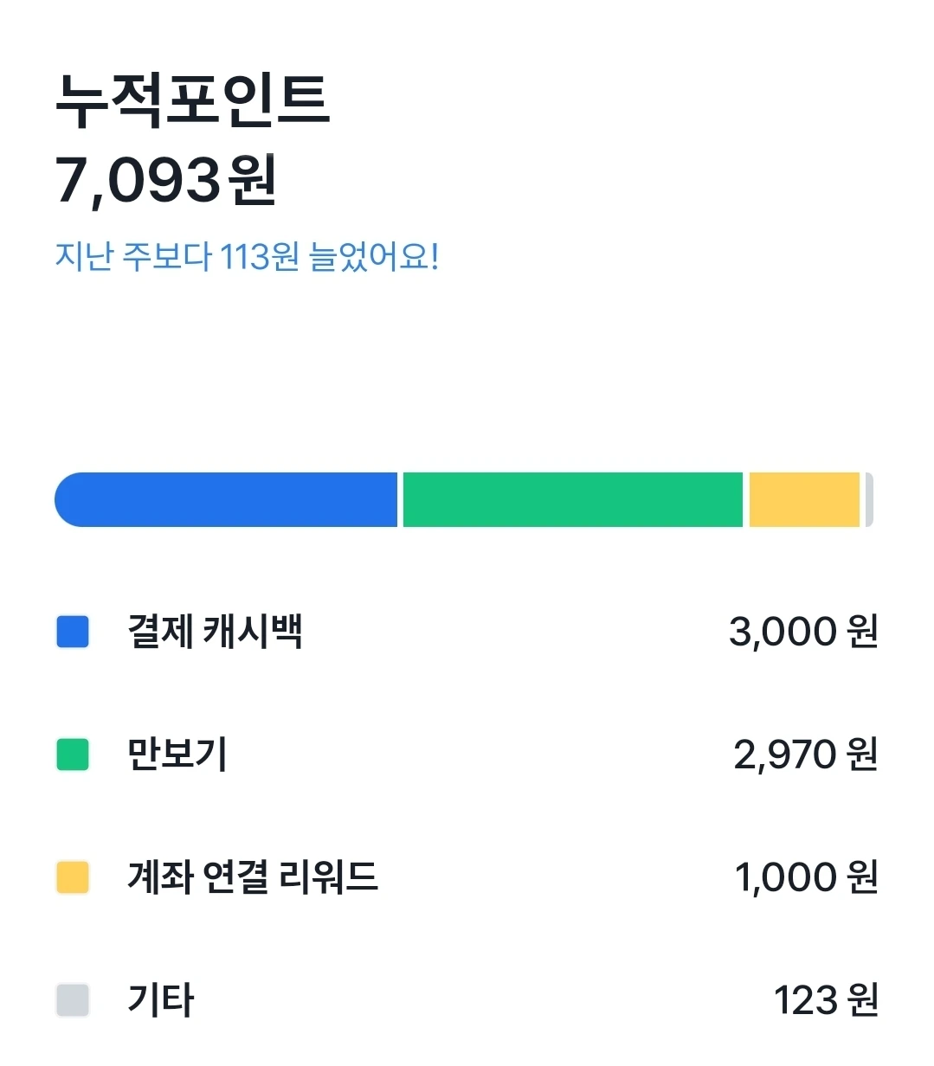934x1066 pixels.
Task: Click the gray 기타 color square
Action: tap(73, 1000)
